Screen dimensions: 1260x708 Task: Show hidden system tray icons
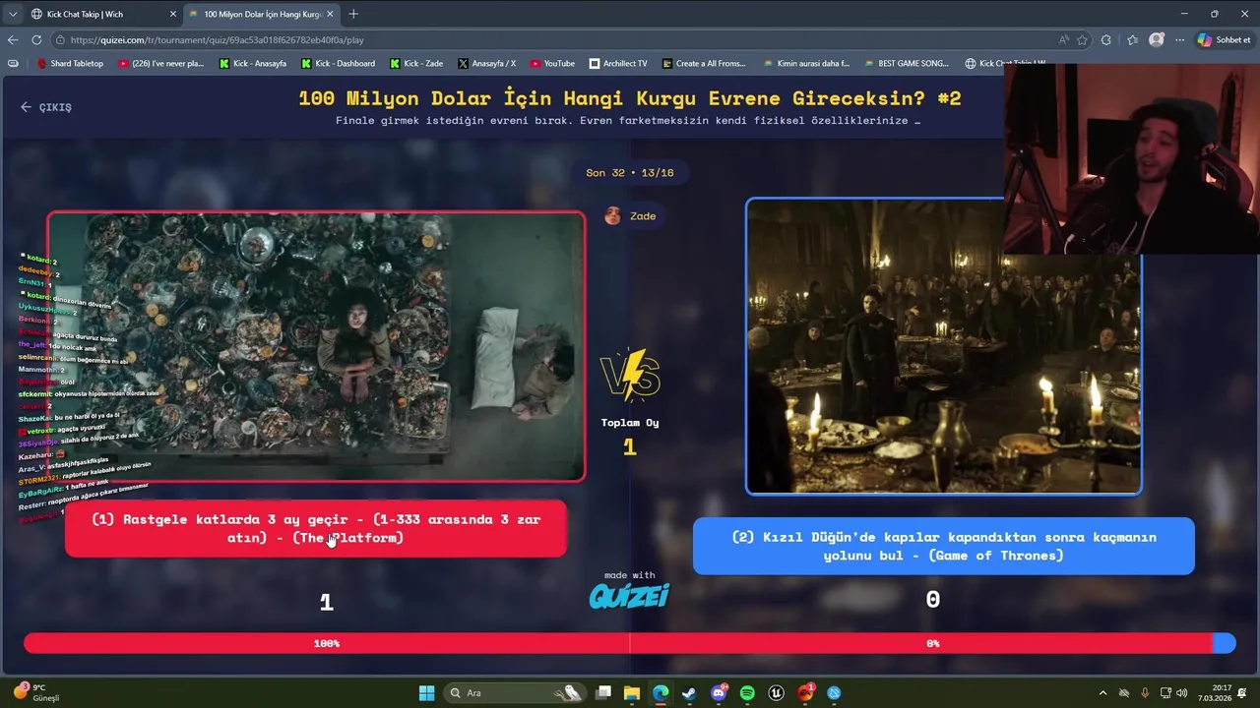[x=1102, y=693]
